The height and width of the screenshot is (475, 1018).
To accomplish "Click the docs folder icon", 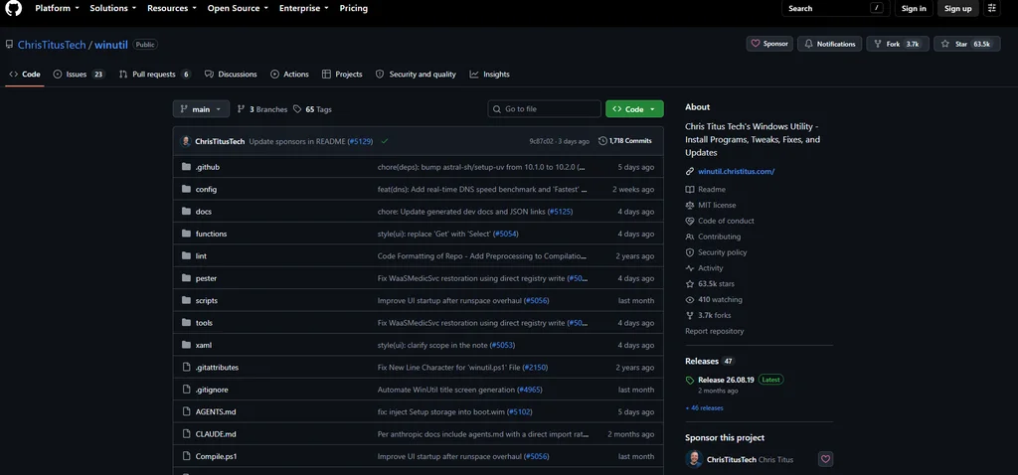I will point(186,212).
